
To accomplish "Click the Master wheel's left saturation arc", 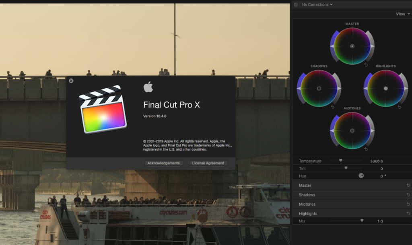I will [x=333, y=46].
